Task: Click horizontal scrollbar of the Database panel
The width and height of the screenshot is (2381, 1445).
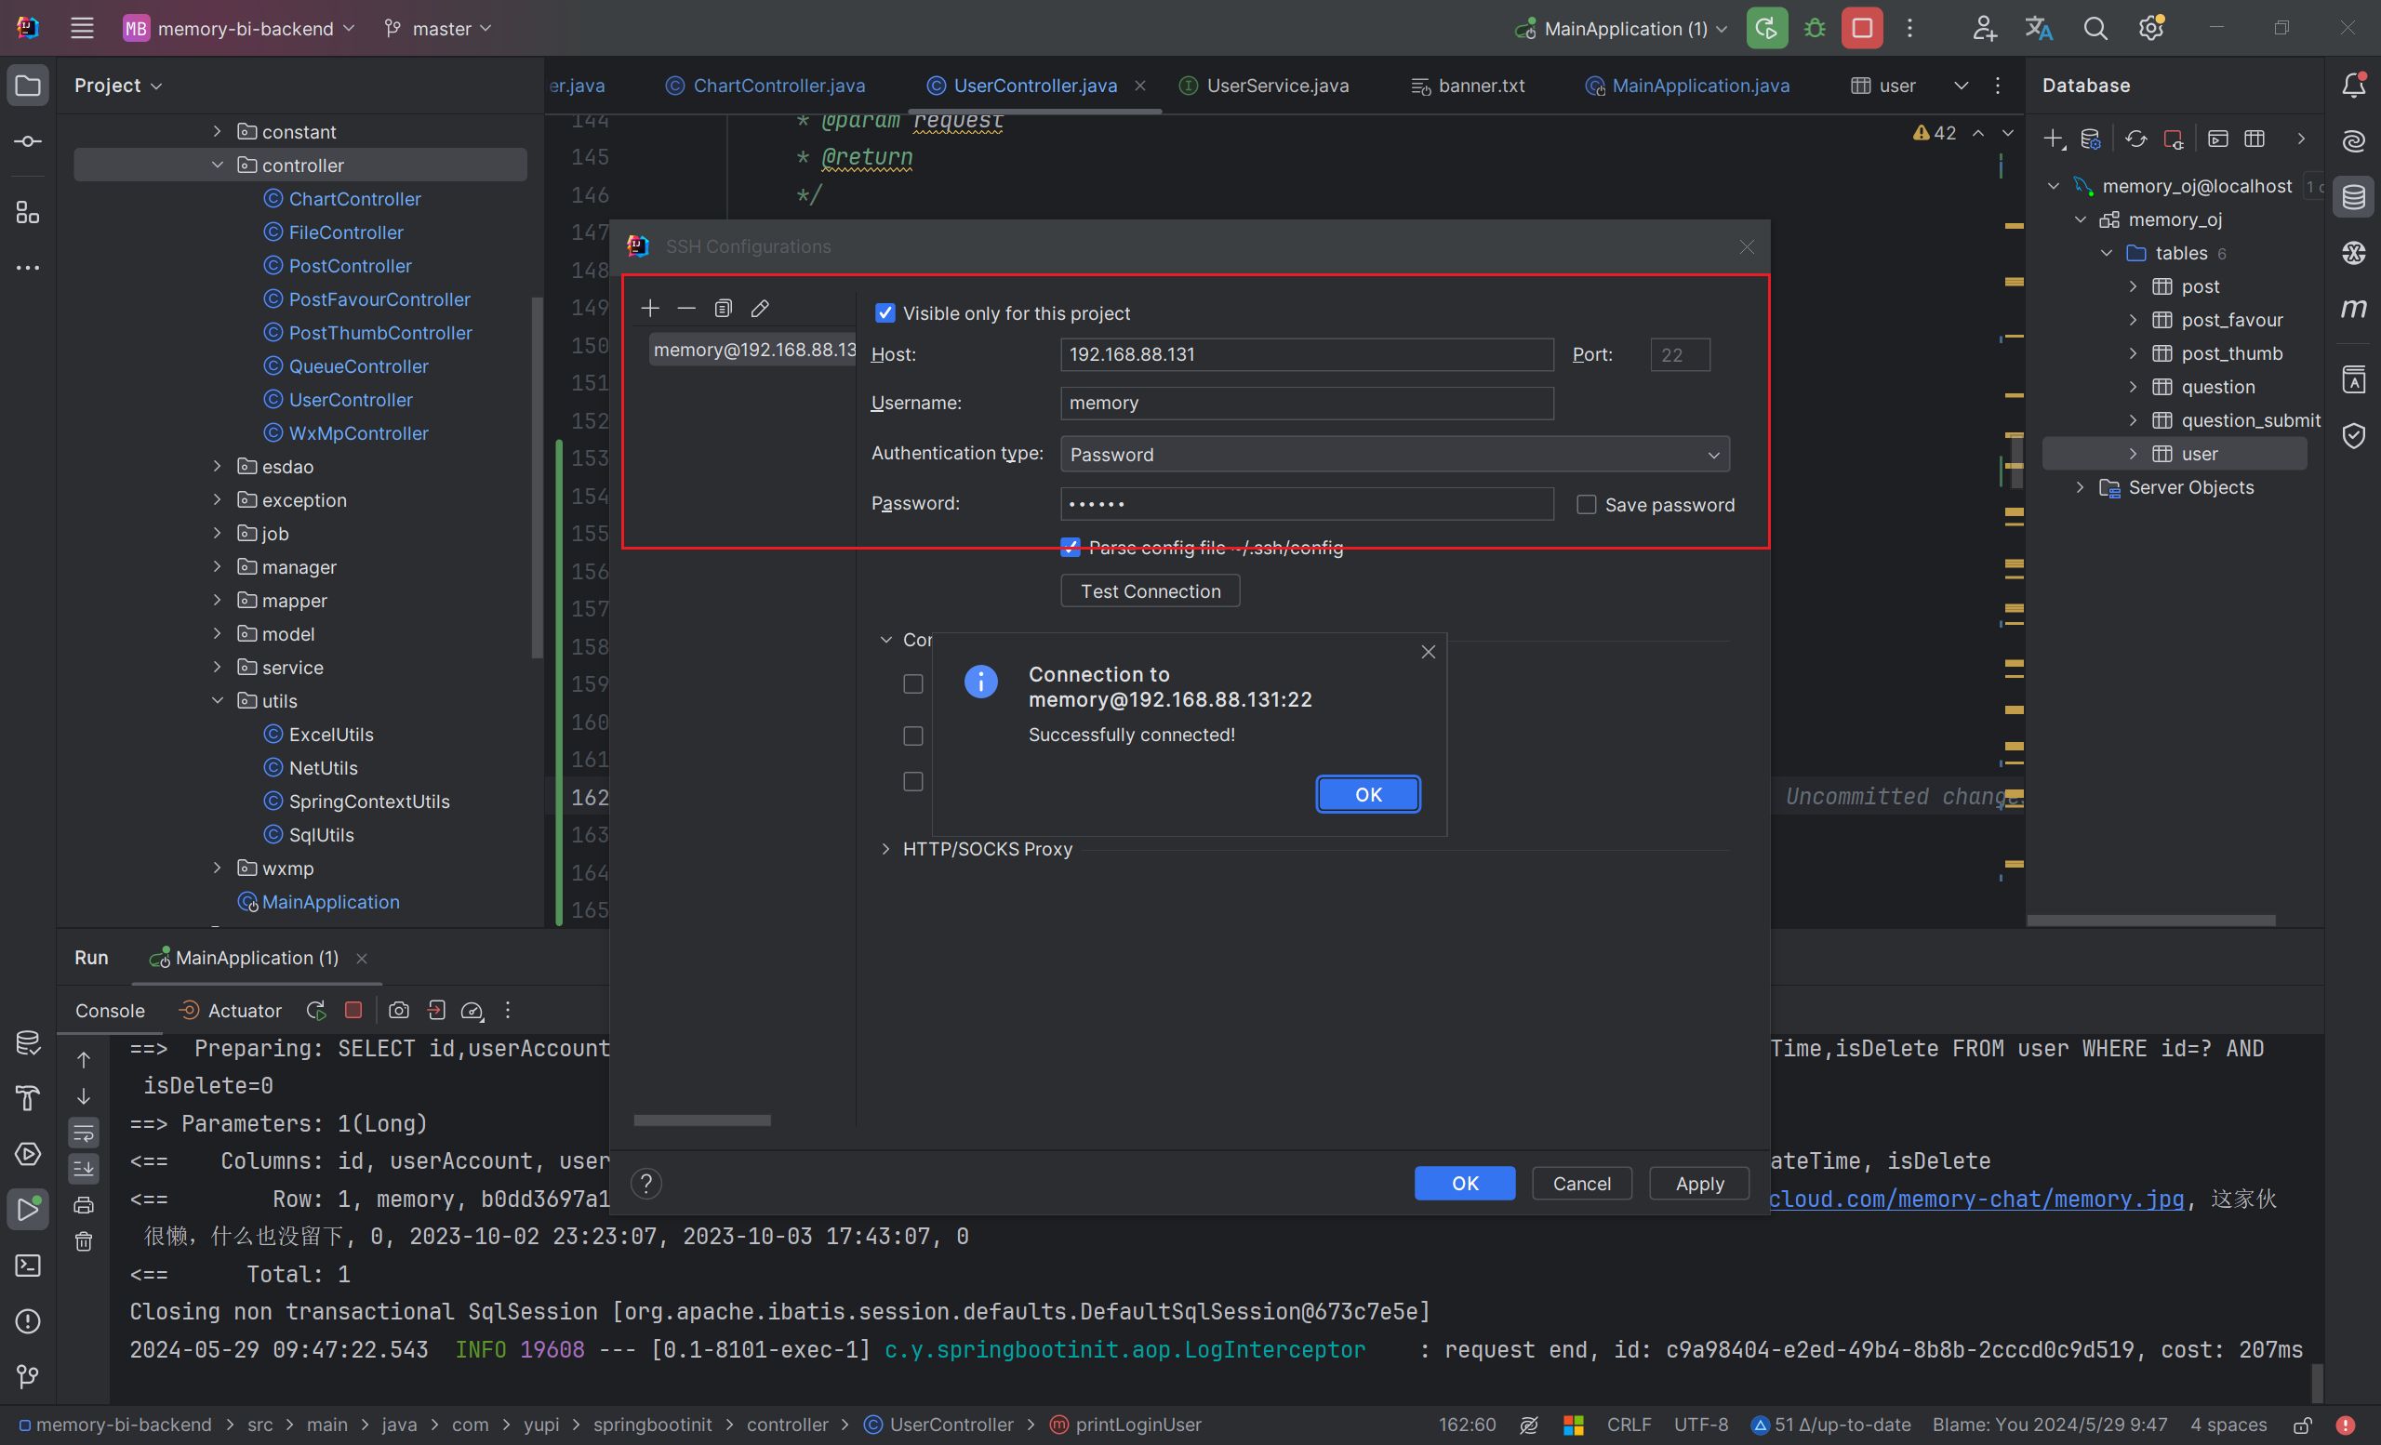Action: click(2151, 921)
